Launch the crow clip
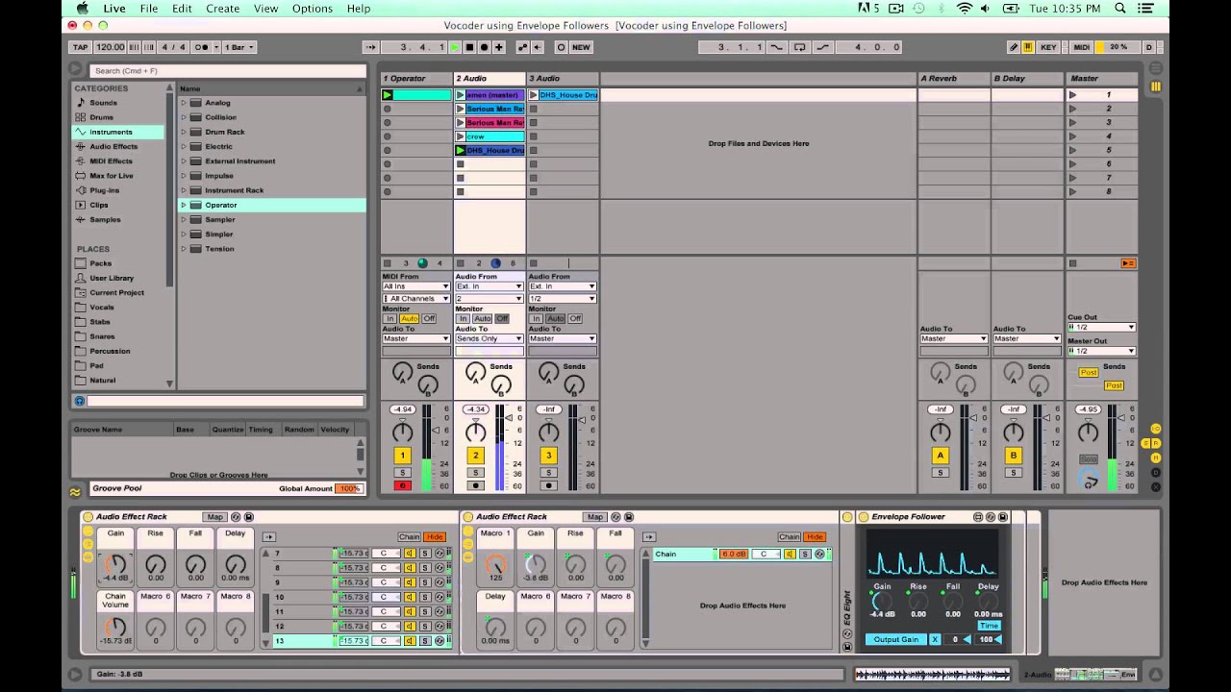Image resolution: width=1231 pixels, height=692 pixels. click(x=461, y=136)
